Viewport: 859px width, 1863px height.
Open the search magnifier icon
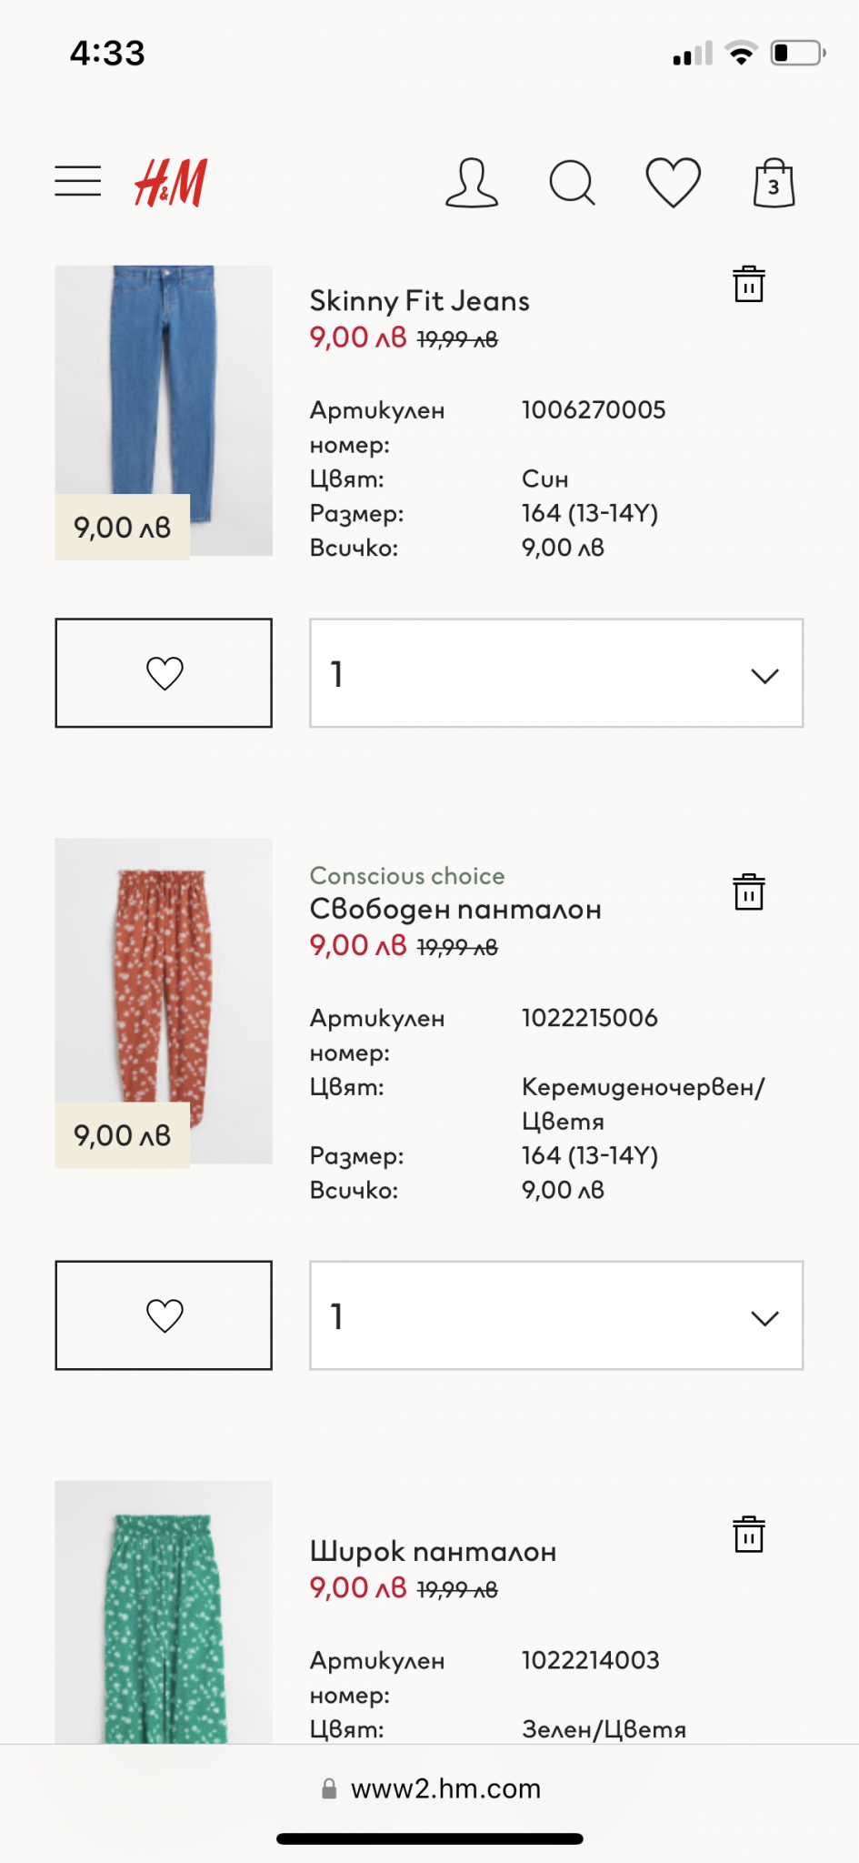pos(573,183)
